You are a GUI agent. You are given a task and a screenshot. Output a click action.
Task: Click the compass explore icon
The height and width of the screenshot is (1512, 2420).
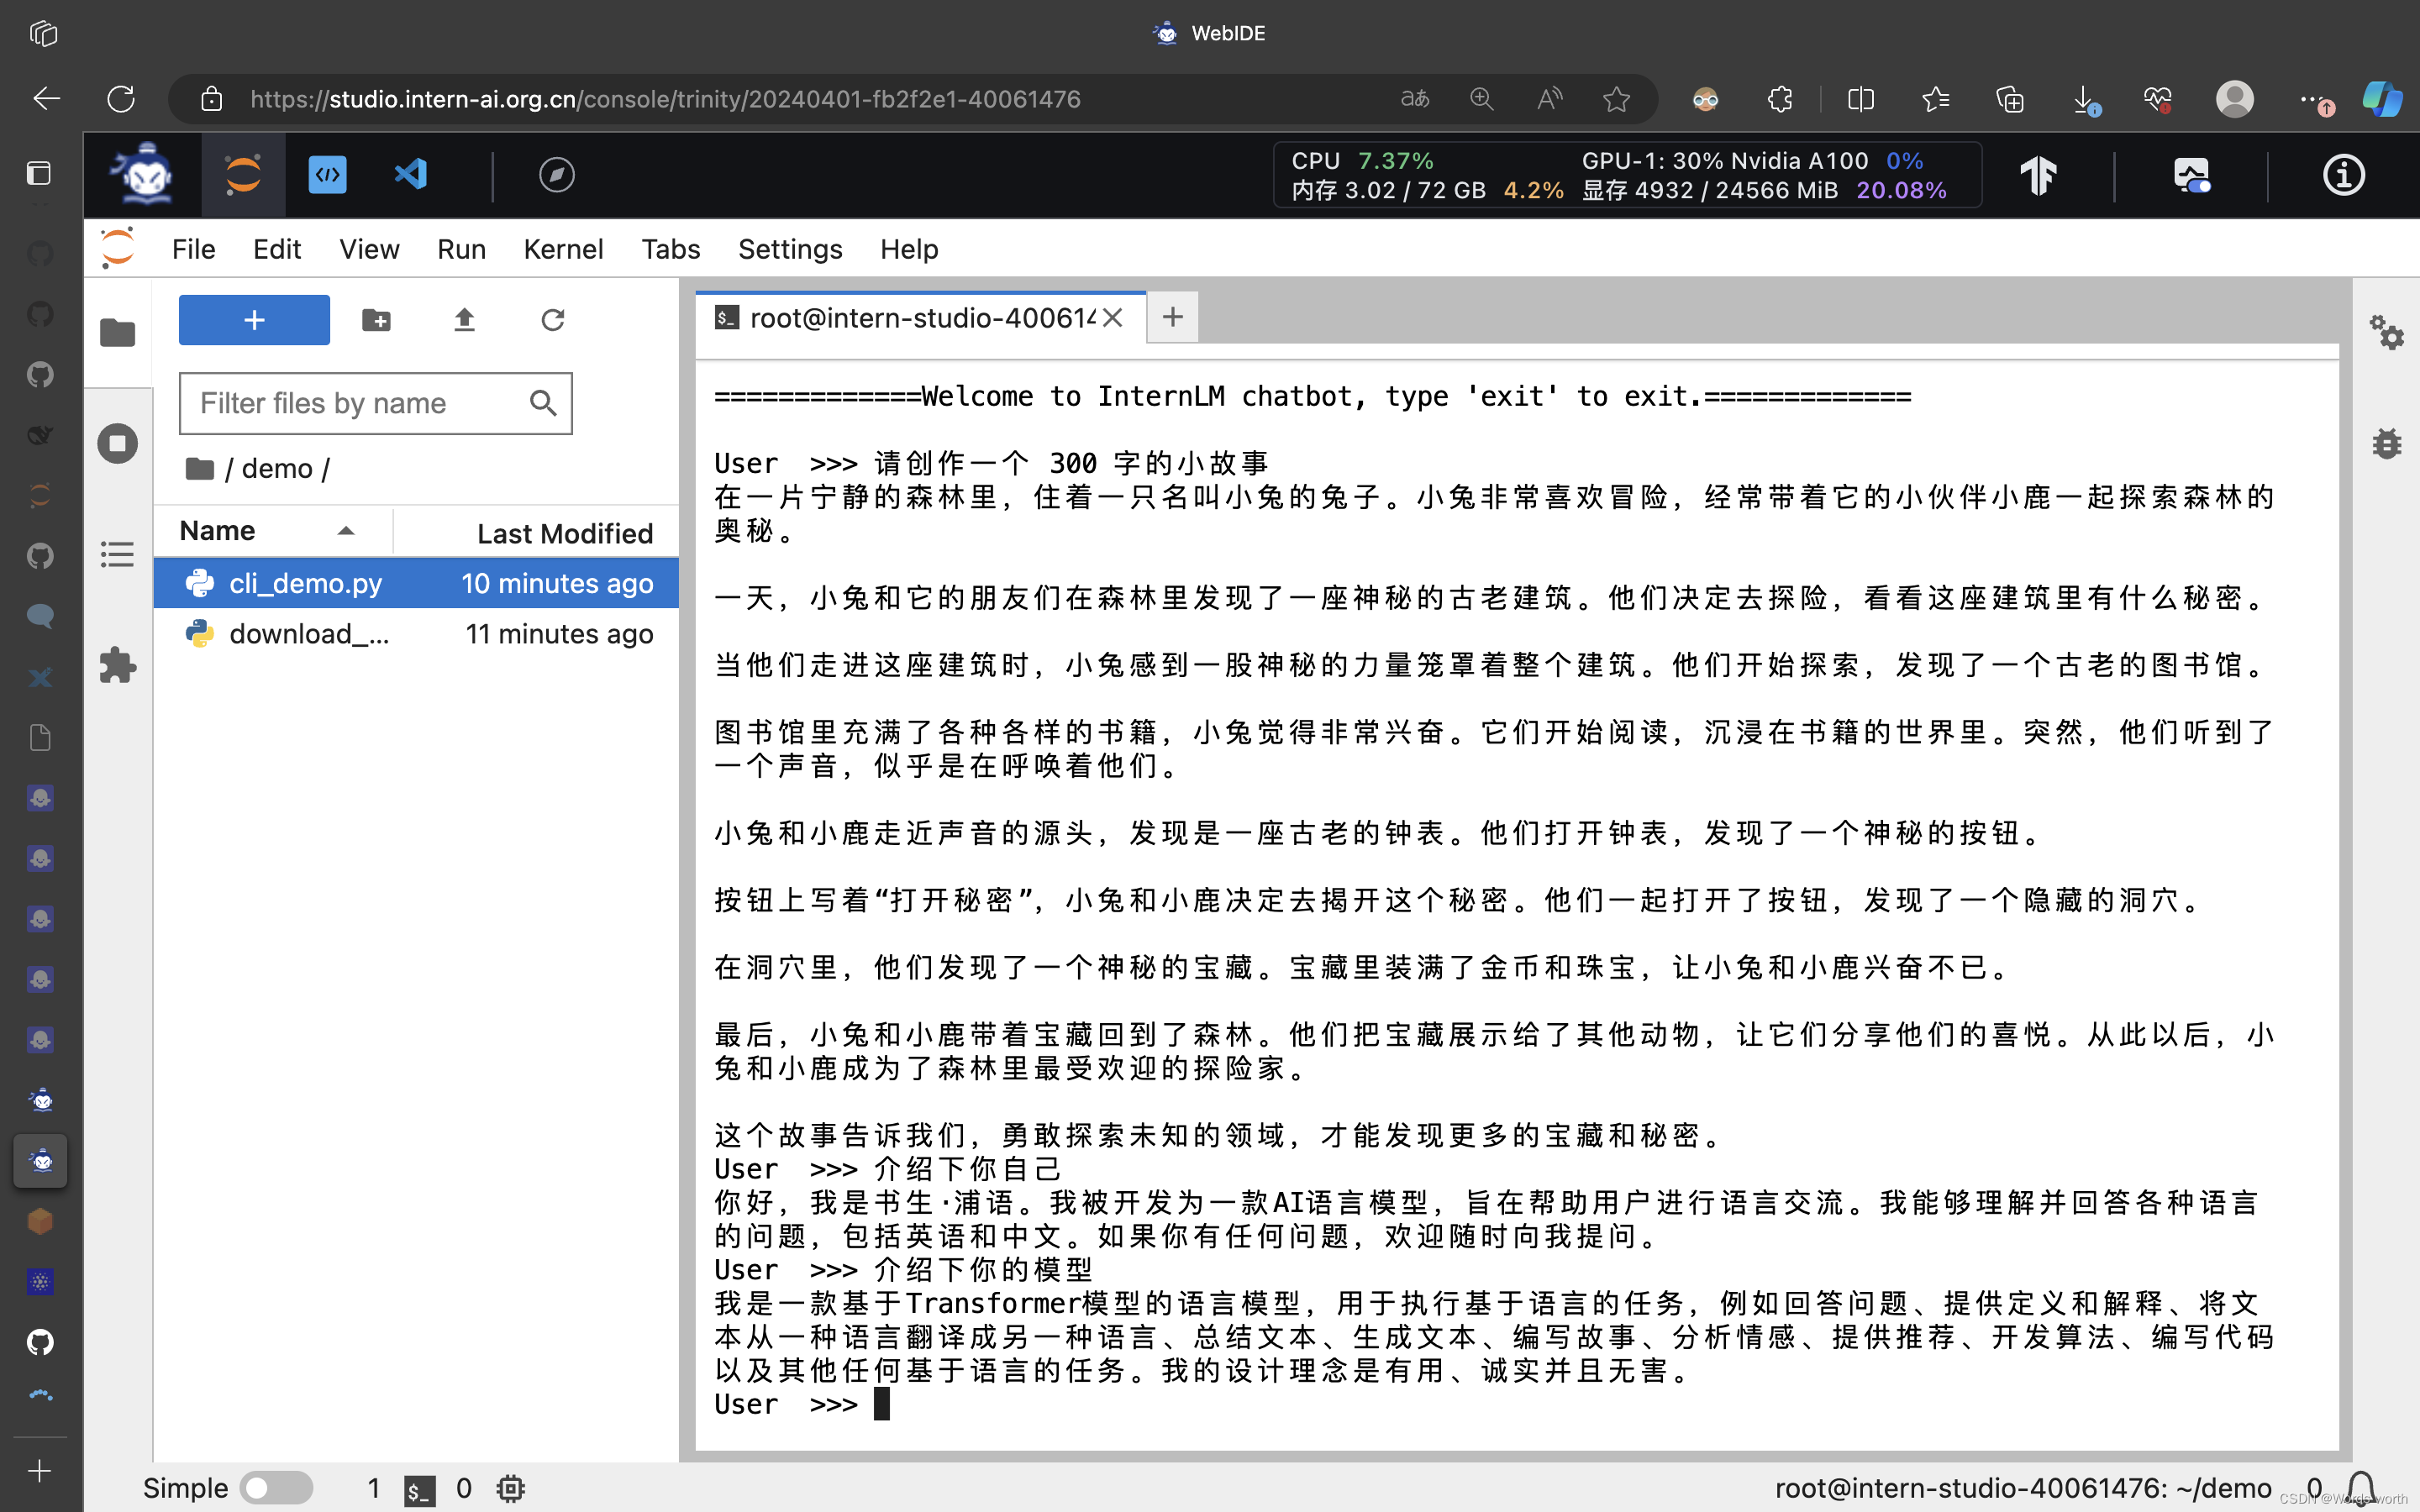556,175
